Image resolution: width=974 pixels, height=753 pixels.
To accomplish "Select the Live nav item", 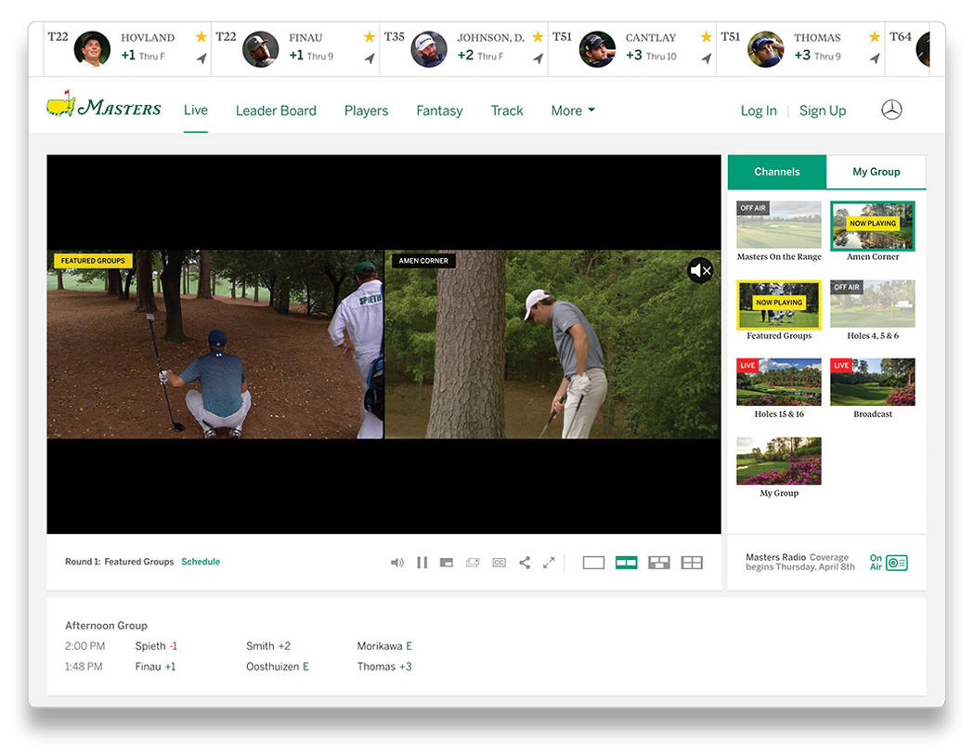I will pos(196,110).
